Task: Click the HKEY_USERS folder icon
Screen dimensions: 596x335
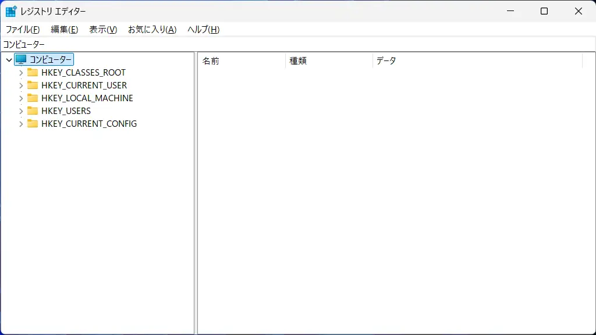Action: (33, 111)
